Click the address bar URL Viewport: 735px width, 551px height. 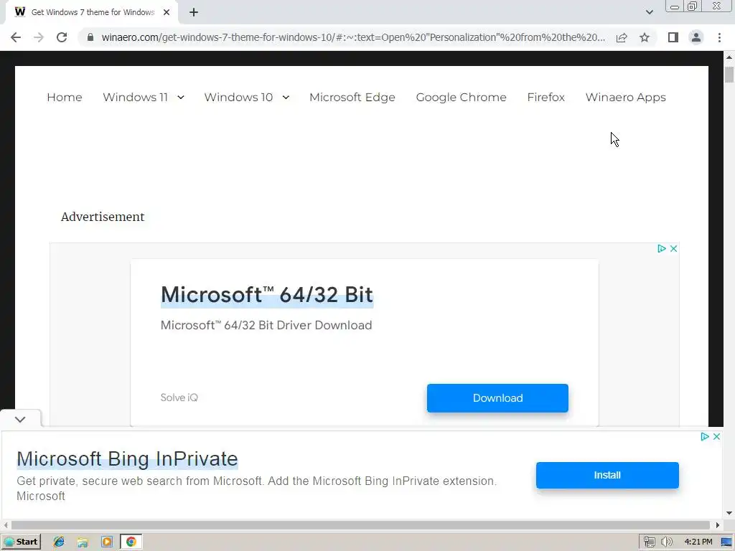[353, 37]
